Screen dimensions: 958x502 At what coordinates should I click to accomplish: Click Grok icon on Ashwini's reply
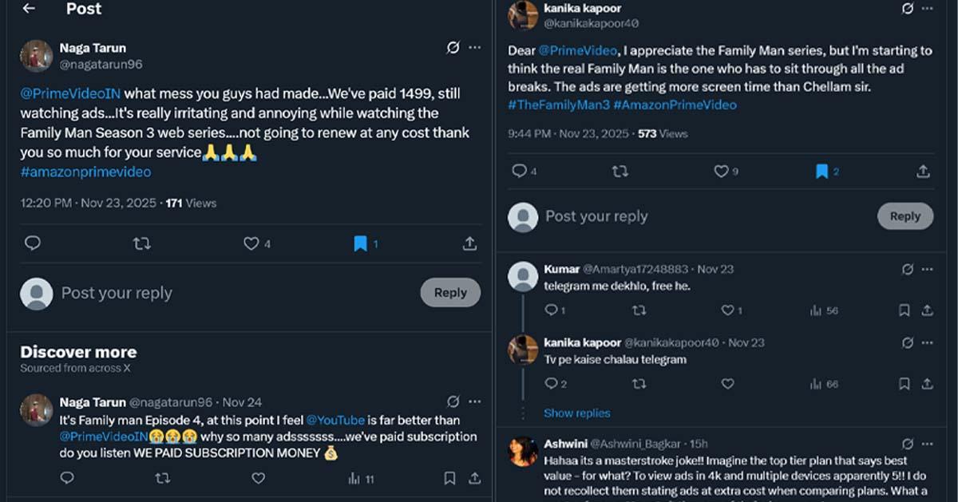[908, 443]
